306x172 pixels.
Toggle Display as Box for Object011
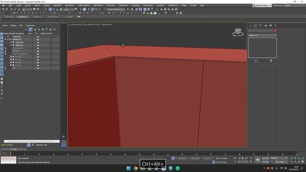click(51, 45)
